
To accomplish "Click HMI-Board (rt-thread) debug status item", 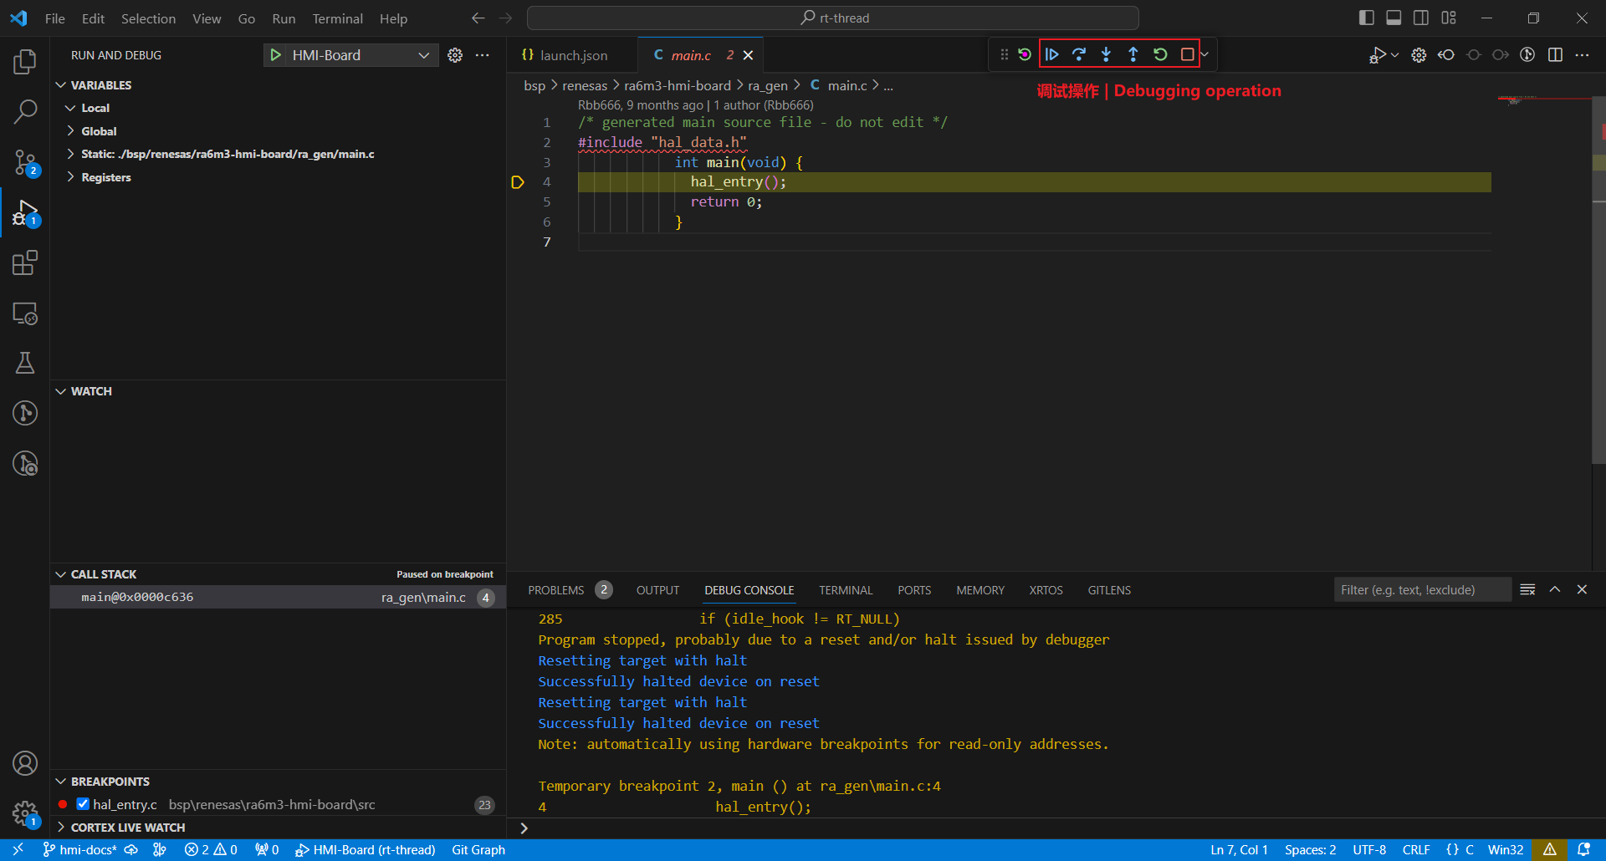I will pyautogui.click(x=366, y=850).
